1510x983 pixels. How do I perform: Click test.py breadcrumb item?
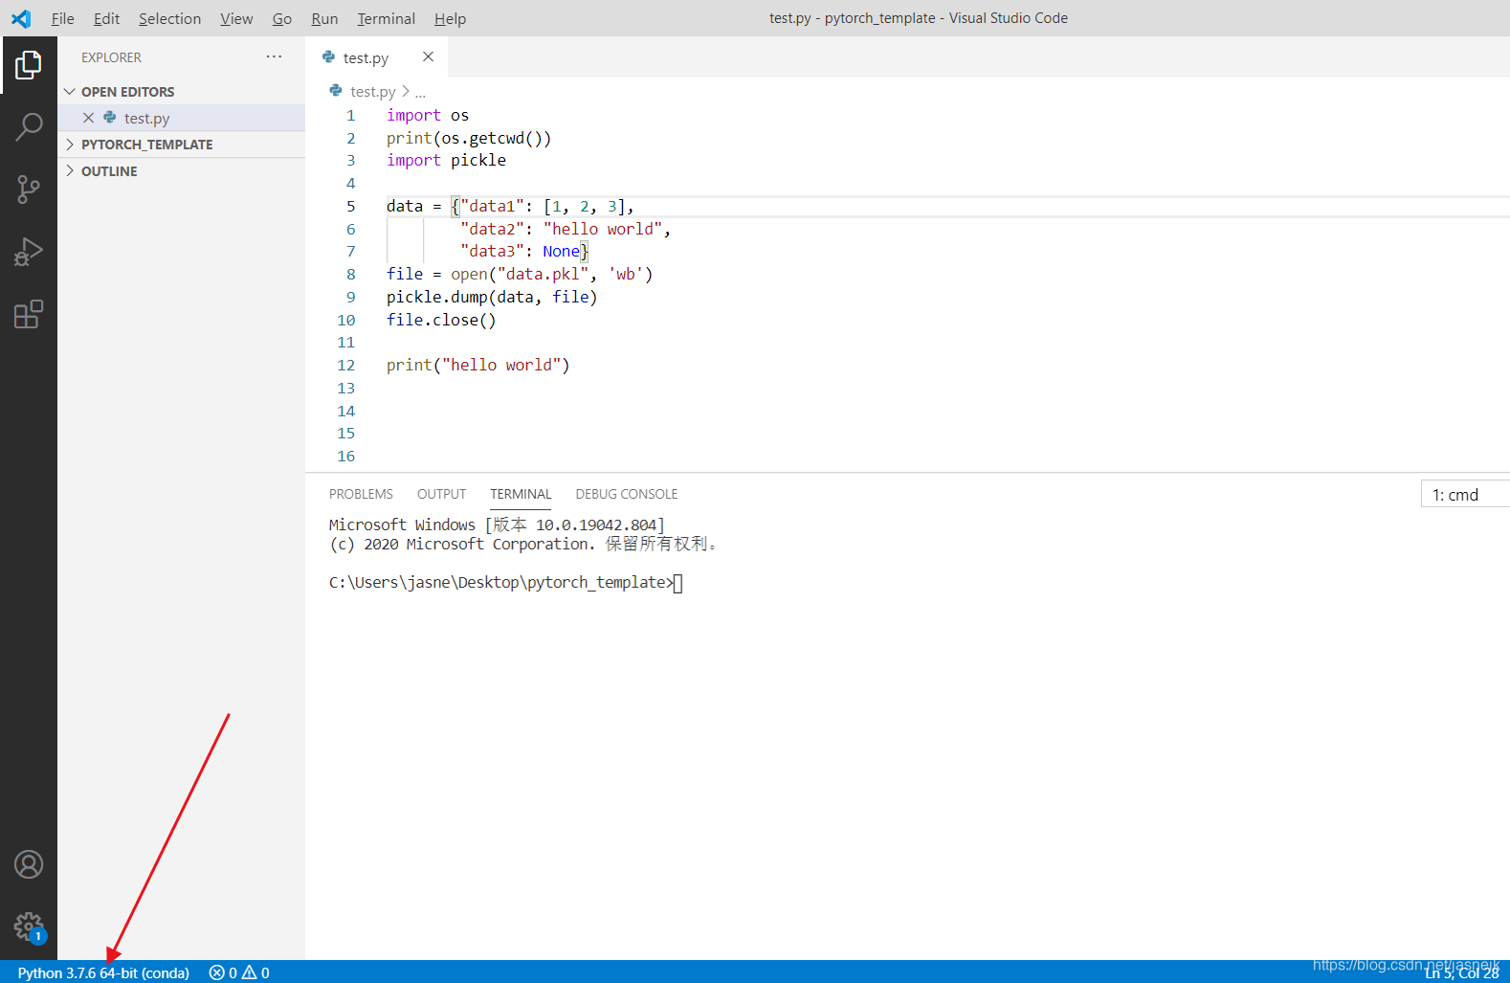point(372,91)
